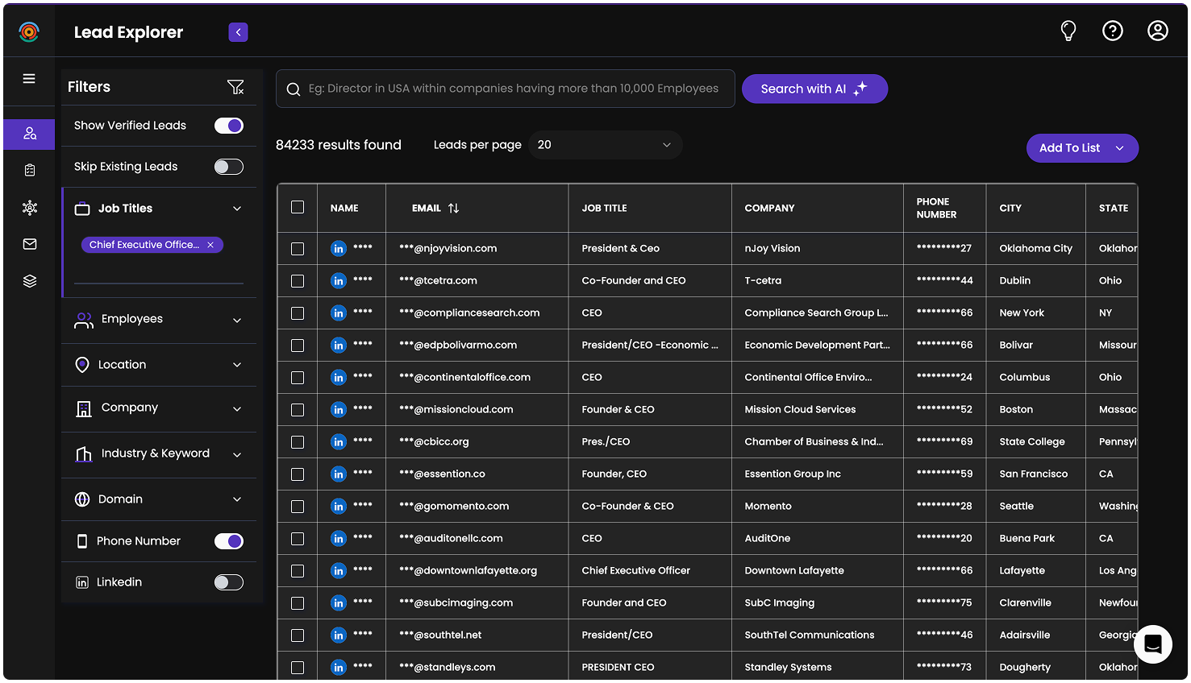The image size is (1191, 683).
Task: Click the stacked layers icon in sidebar
Action: tap(30, 281)
